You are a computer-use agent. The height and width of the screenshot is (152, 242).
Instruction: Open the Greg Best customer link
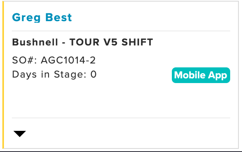coord(42,18)
